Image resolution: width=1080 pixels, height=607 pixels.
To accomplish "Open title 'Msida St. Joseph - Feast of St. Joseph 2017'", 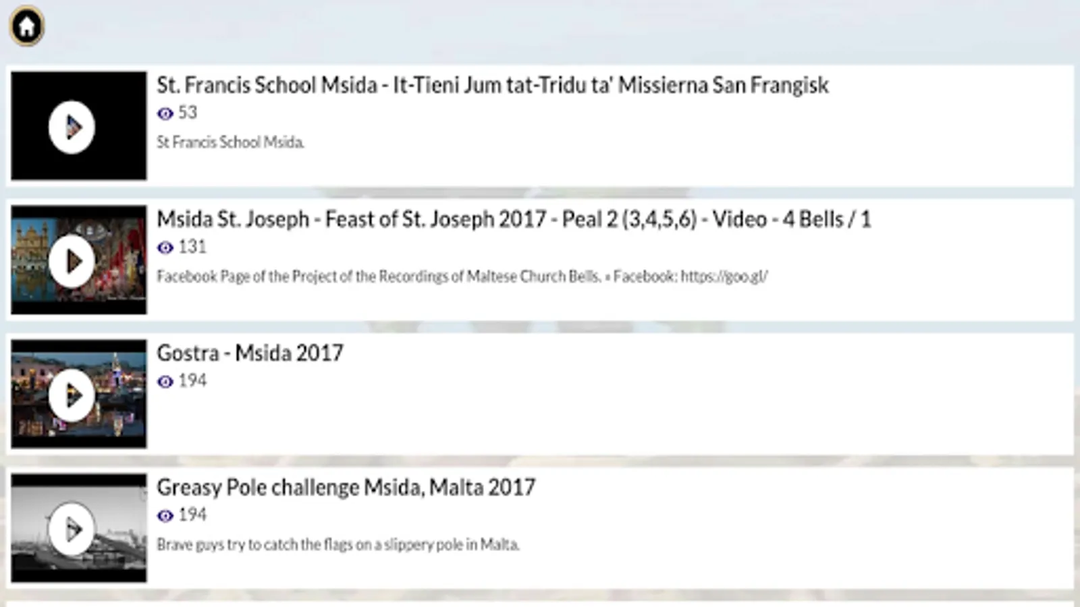I will [x=514, y=219].
